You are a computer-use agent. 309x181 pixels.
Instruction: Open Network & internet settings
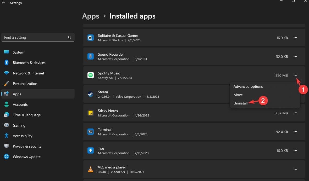coord(29,73)
